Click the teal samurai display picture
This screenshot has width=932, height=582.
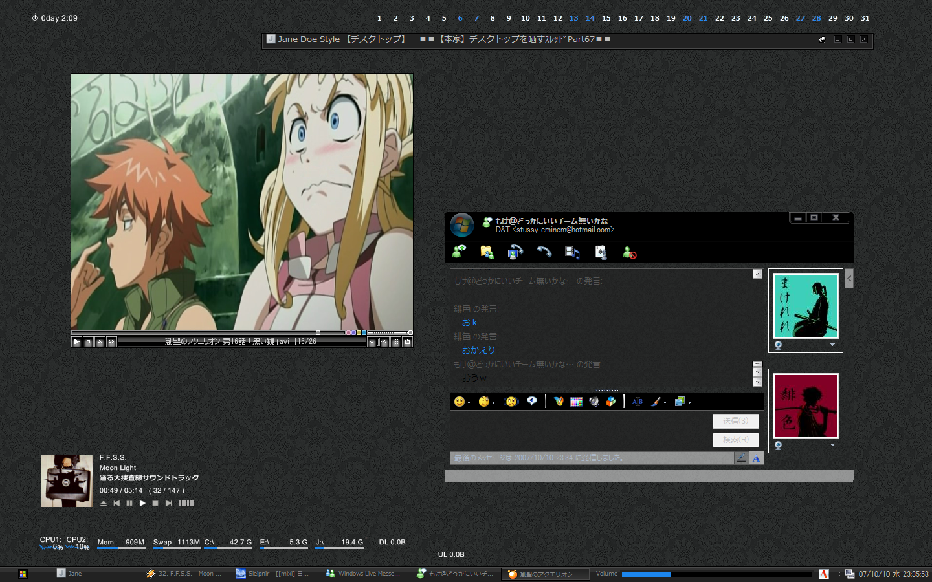pos(806,305)
